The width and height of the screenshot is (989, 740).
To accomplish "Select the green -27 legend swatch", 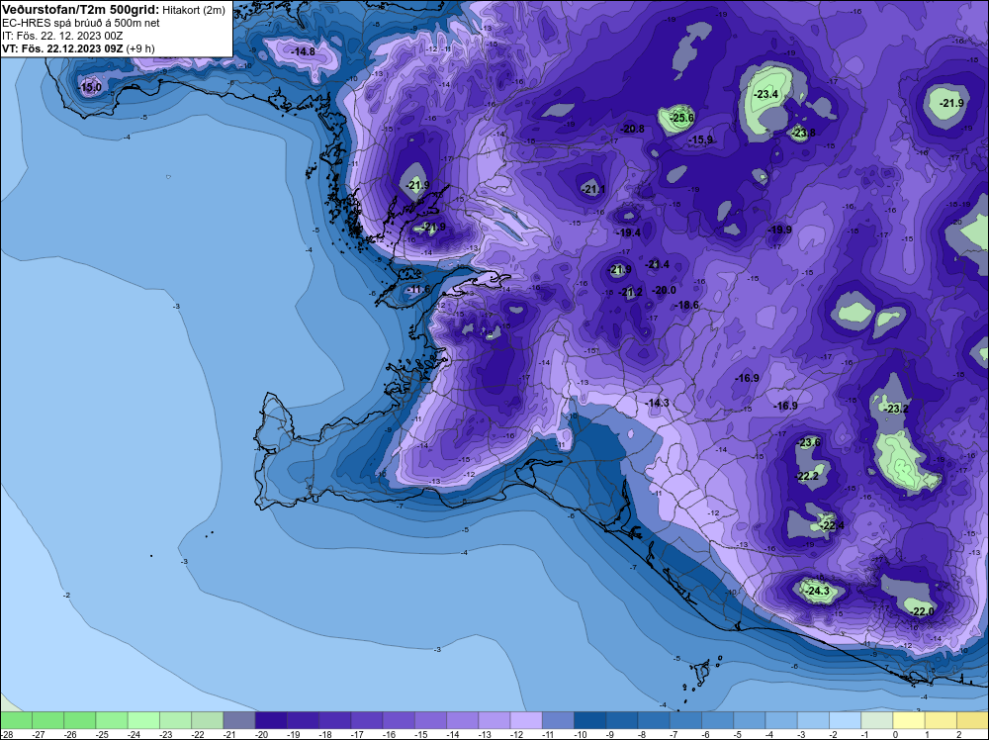I will [x=47, y=720].
